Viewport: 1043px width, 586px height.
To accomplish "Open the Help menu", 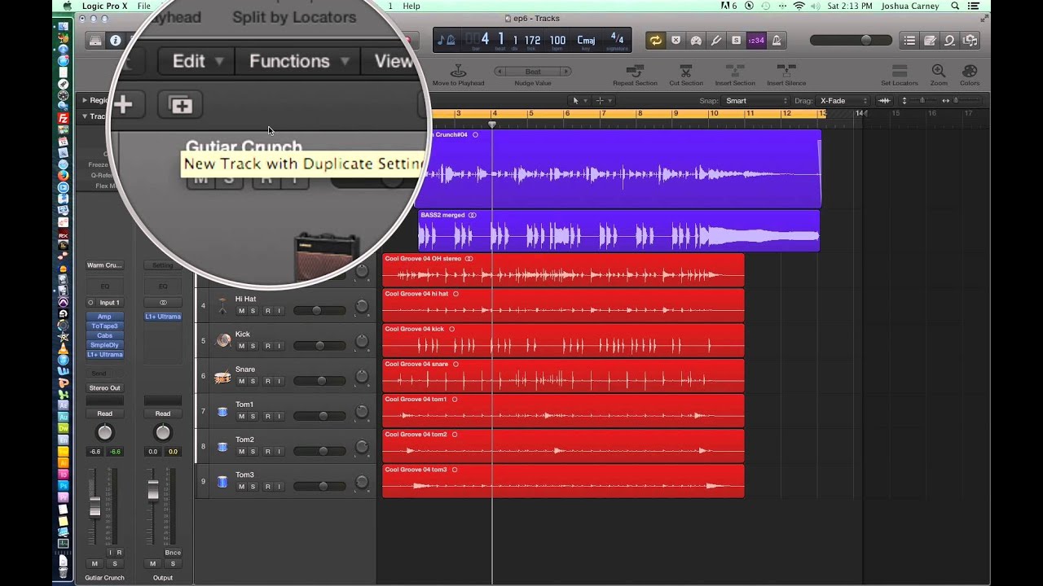I will point(411,6).
